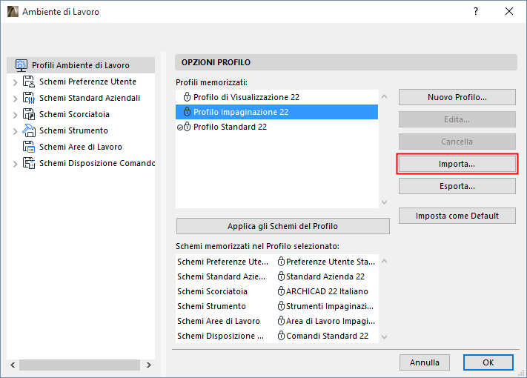Click the Schemi Preferenze Utente icon
527x378 pixels.
[29, 82]
